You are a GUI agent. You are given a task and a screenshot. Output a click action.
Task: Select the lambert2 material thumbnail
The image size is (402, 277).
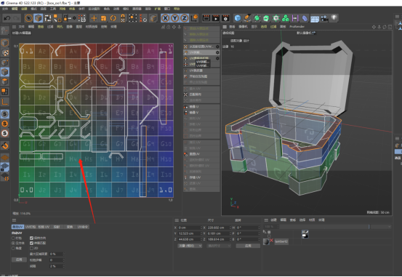[x=266, y=241]
